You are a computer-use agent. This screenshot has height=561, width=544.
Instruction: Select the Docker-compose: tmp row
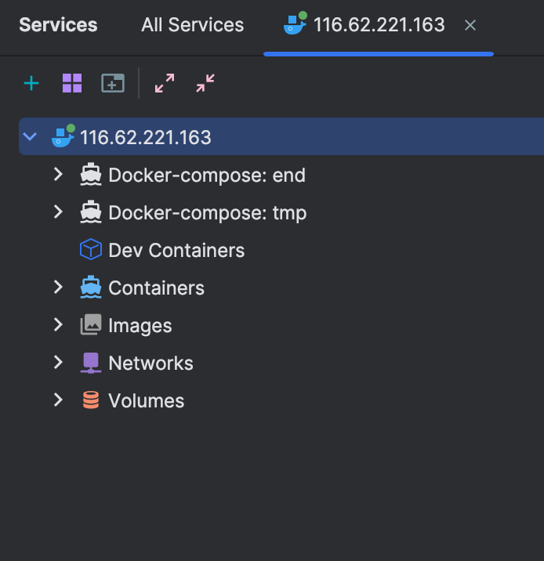point(281,212)
